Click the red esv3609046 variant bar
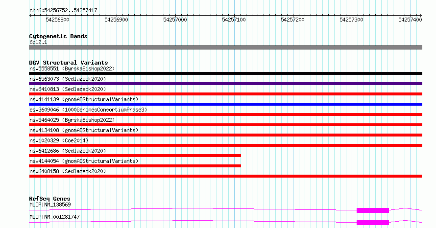Image resolution: width=436 pixels, height=228 pixels. coord(225,114)
